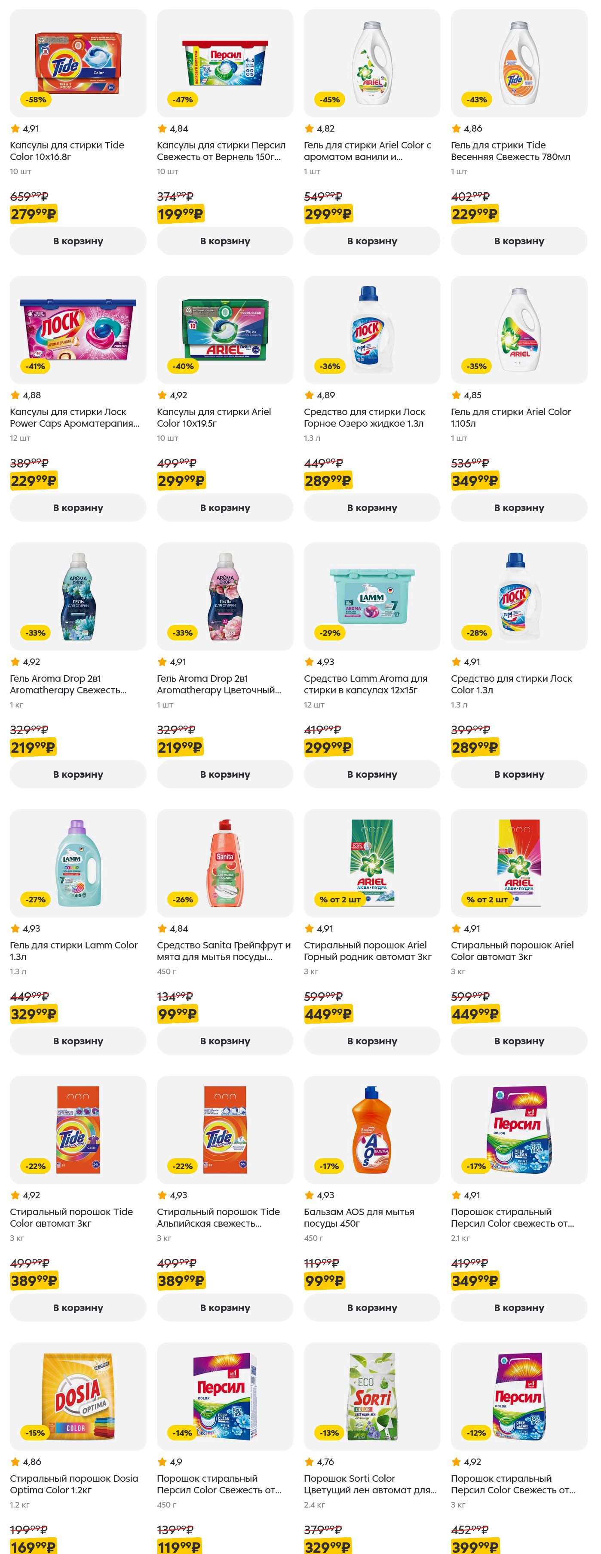The image size is (601, 1554).
Task: Open the Sanita Грейпфрут и мята product image
Action: tap(225, 863)
